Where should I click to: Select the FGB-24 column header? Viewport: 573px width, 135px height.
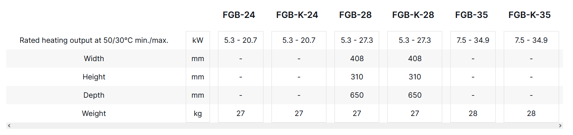pos(239,15)
